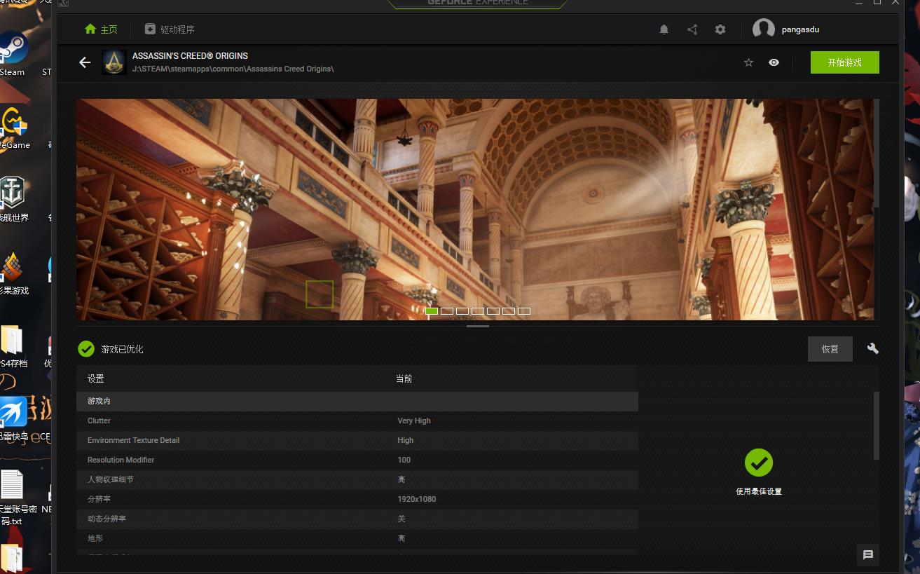Screen dimensions: 920x574
Task: Switch to the 主页 home tab
Action: [x=101, y=29]
